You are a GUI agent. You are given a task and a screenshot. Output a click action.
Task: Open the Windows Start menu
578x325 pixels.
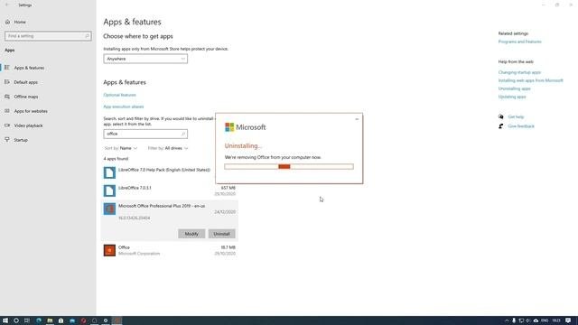click(x=5, y=320)
